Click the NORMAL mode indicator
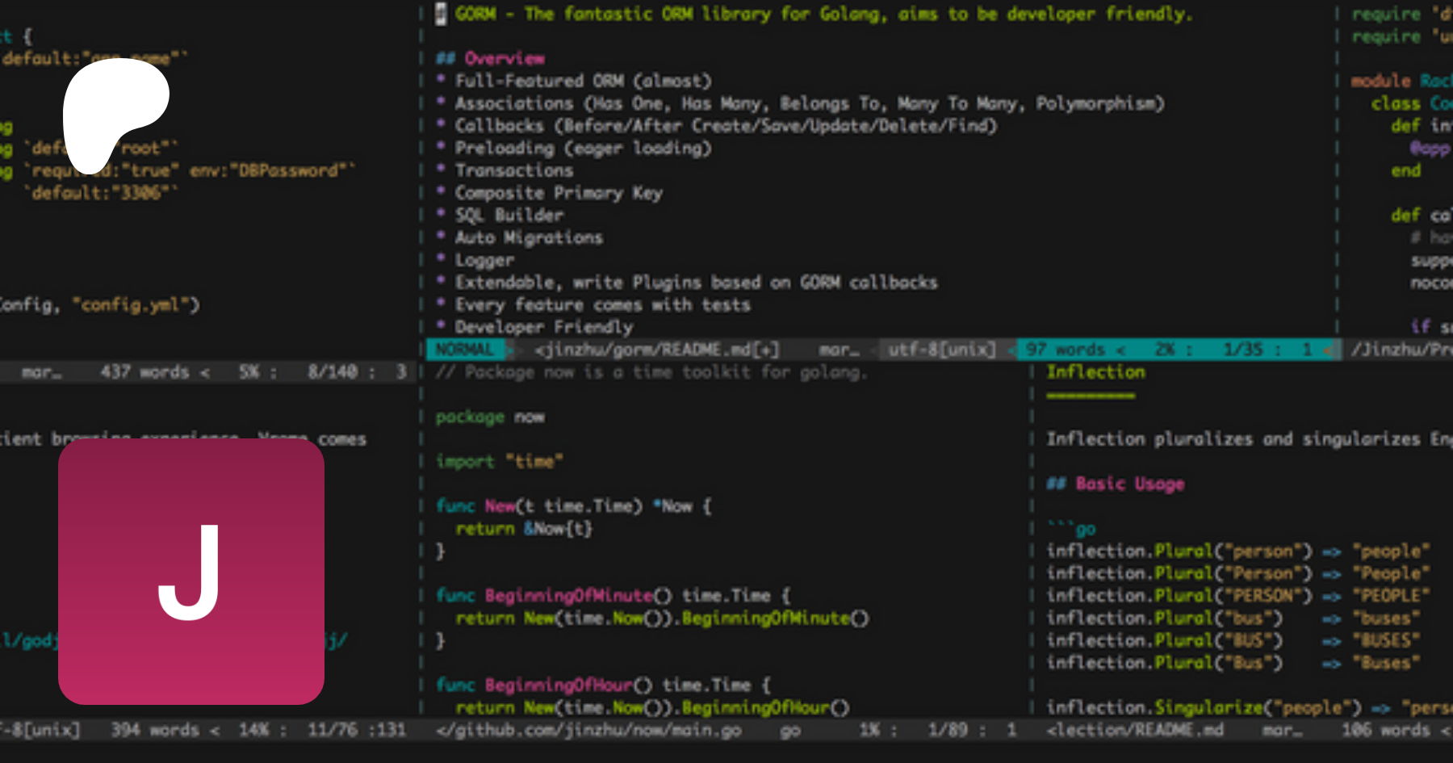 464,350
